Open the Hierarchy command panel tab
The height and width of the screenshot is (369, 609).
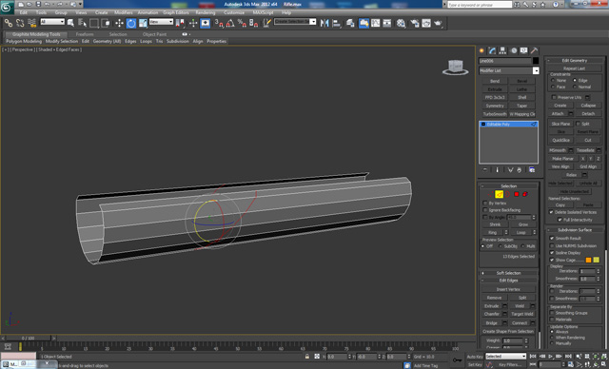point(502,50)
